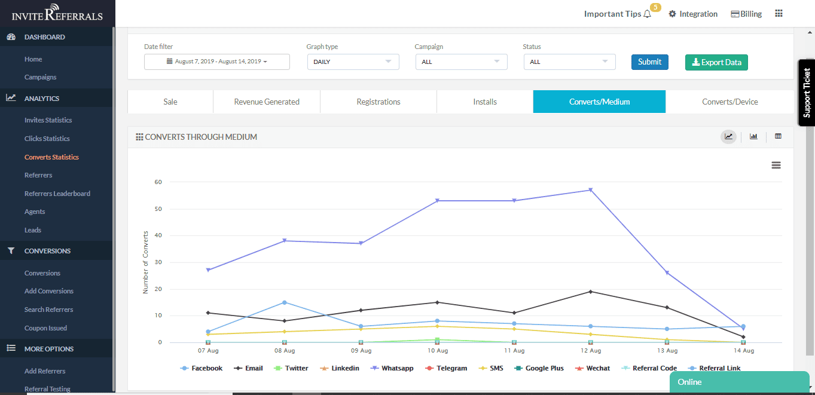Toggle Email series in chart legend

coord(254,368)
